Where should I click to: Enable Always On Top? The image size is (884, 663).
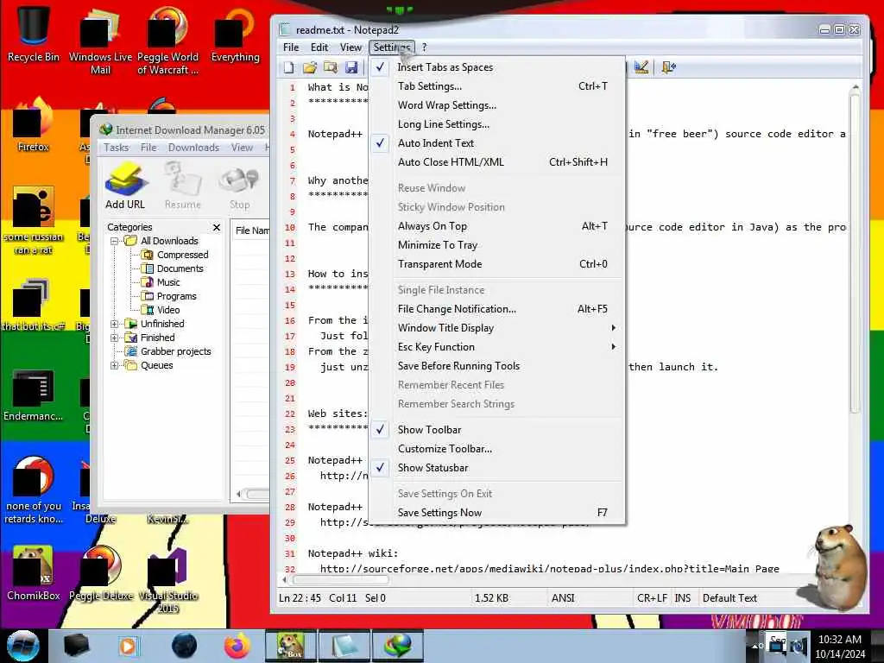(496, 226)
